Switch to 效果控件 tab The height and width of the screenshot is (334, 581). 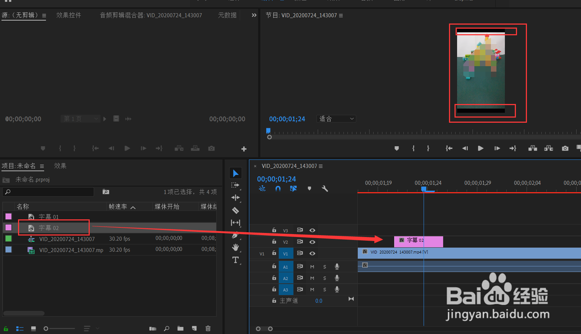pos(69,15)
